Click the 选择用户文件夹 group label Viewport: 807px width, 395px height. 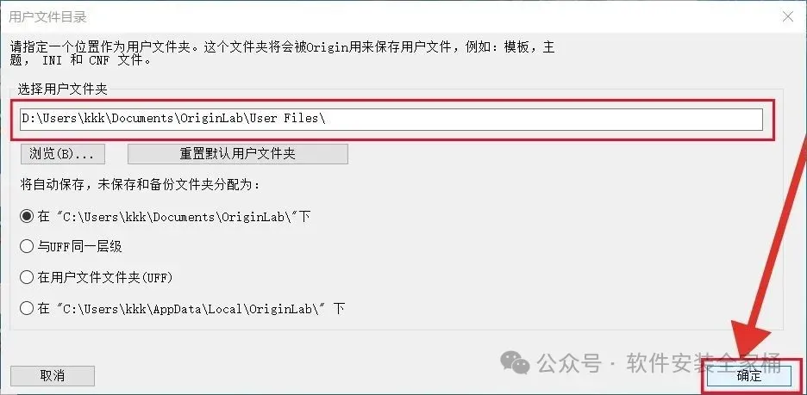(62, 89)
